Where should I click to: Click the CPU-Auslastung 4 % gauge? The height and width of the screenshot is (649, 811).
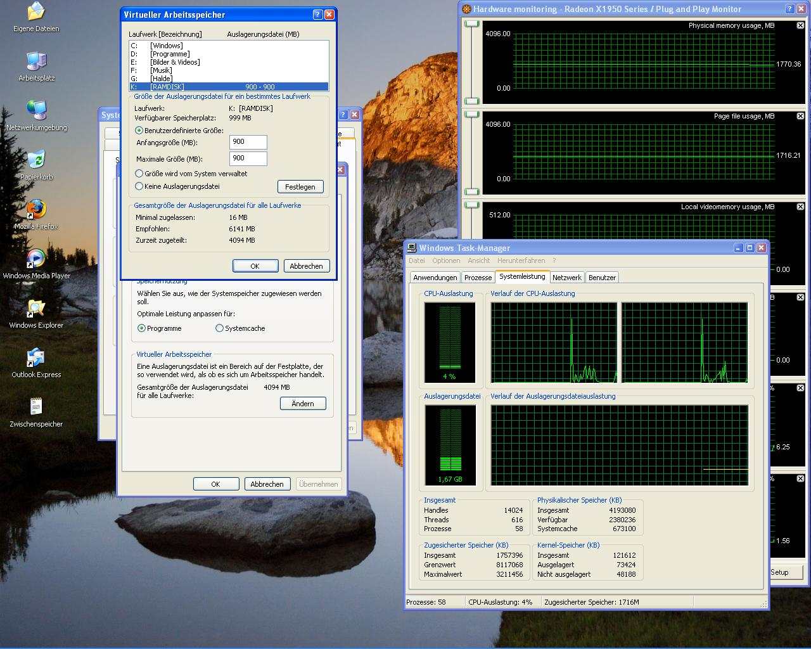tap(450, 342)
